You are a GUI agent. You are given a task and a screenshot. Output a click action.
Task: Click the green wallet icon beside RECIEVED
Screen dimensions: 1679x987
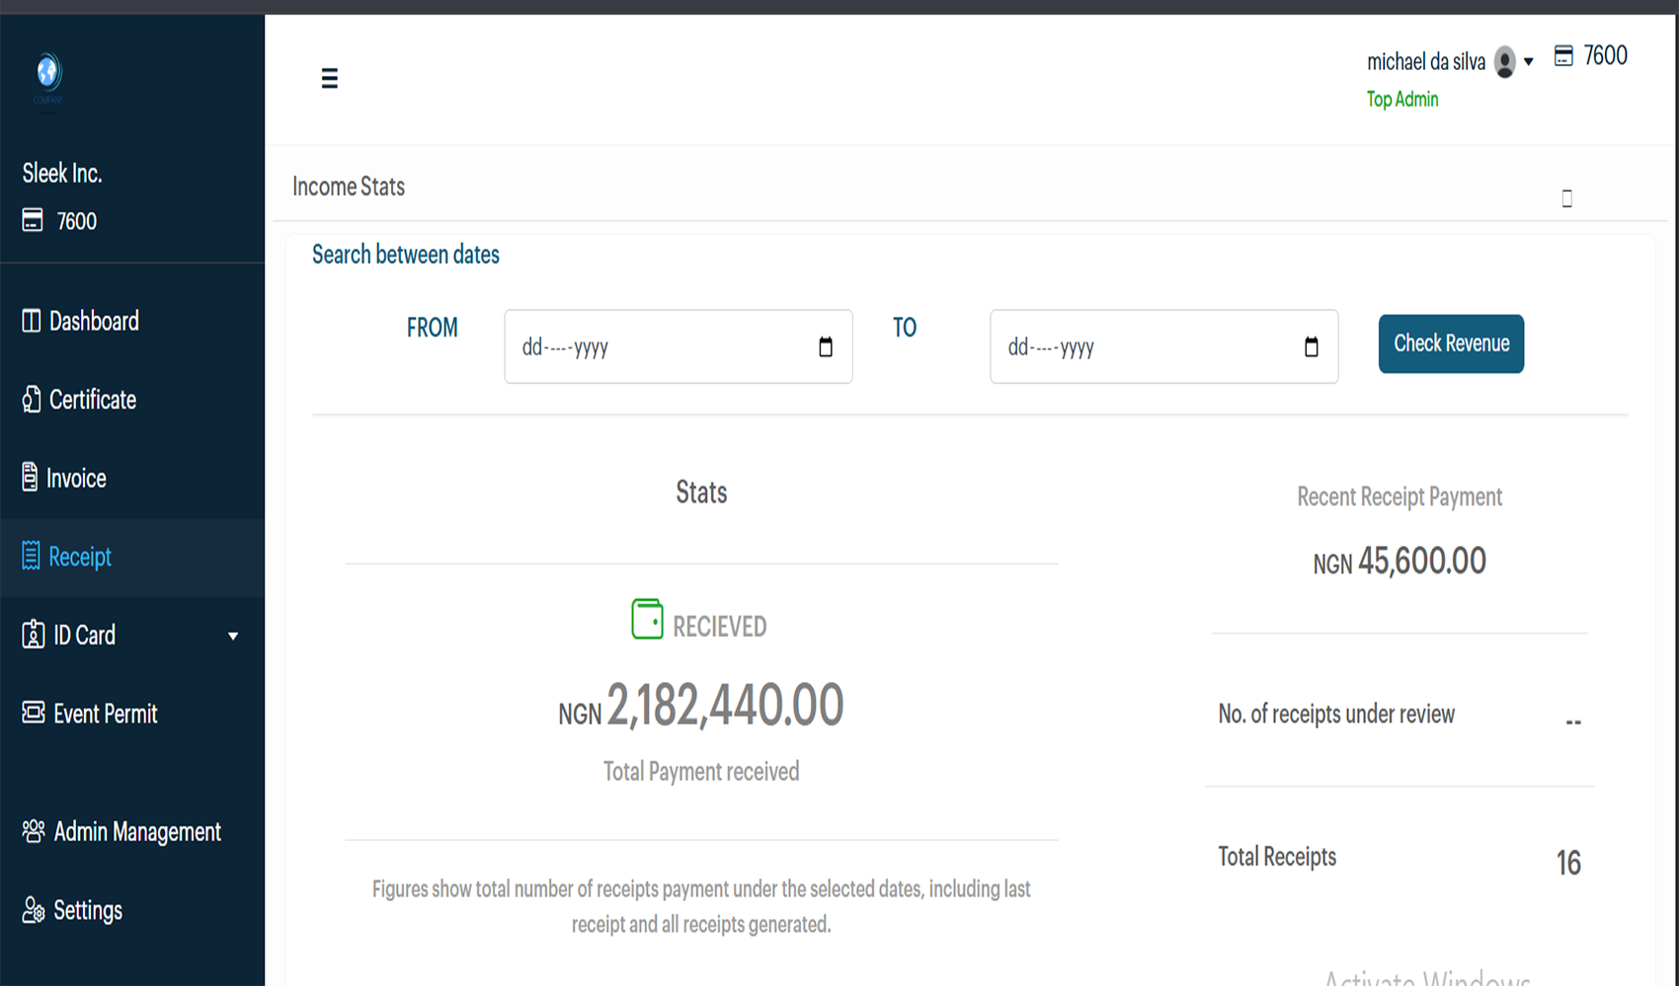coord(647,620)
